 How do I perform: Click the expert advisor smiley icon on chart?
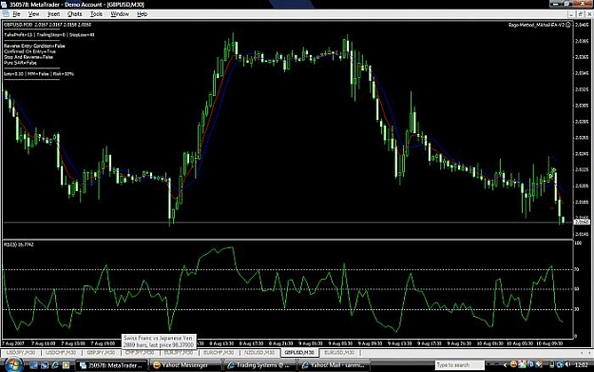point(567,25)
